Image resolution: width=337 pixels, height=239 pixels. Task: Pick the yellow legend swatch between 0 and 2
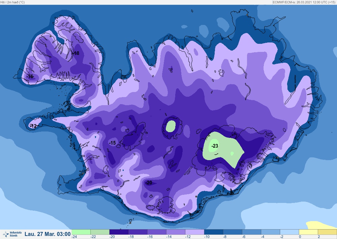[x=308, y=232]
